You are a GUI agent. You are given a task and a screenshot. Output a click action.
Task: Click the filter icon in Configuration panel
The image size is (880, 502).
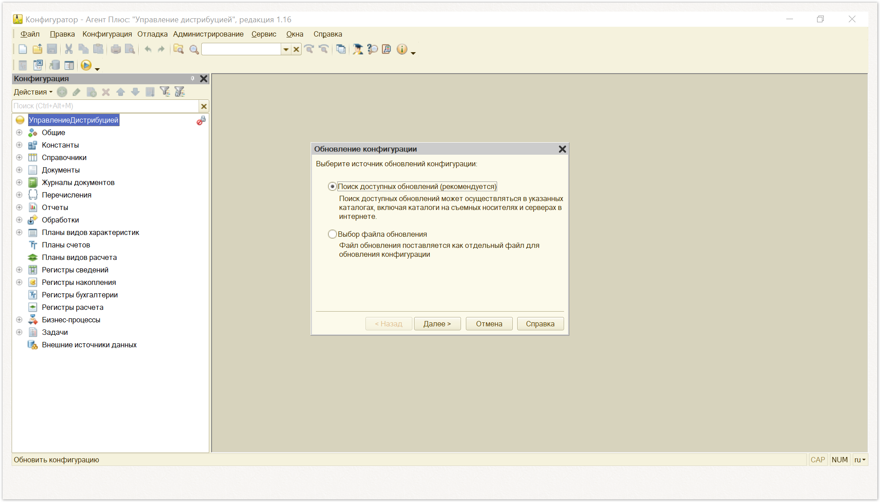click(165, 92)
